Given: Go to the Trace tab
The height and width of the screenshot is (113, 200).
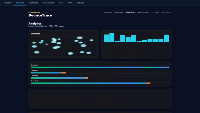Looking at the screenshot, I should tap(61, 3).
